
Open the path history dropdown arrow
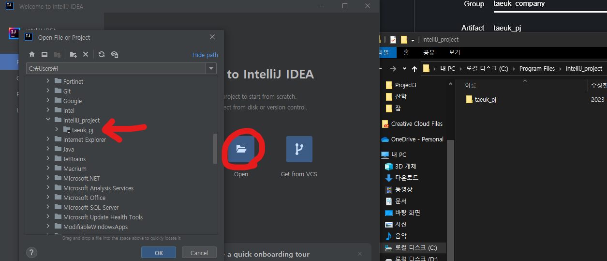(211, 69)
